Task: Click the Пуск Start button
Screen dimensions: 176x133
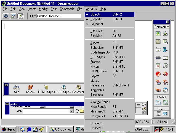Action: 9,129
